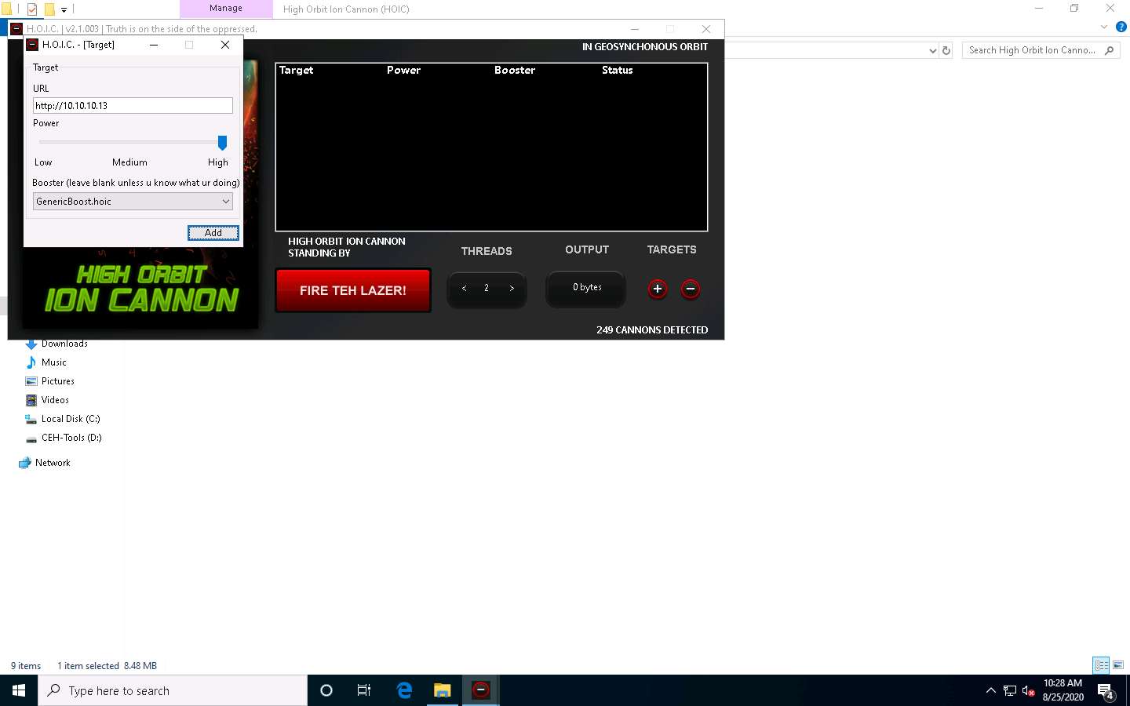This screenshot has width=1130, height=706.
Task: Open the Windows Start menu
Action: [19, 690]
